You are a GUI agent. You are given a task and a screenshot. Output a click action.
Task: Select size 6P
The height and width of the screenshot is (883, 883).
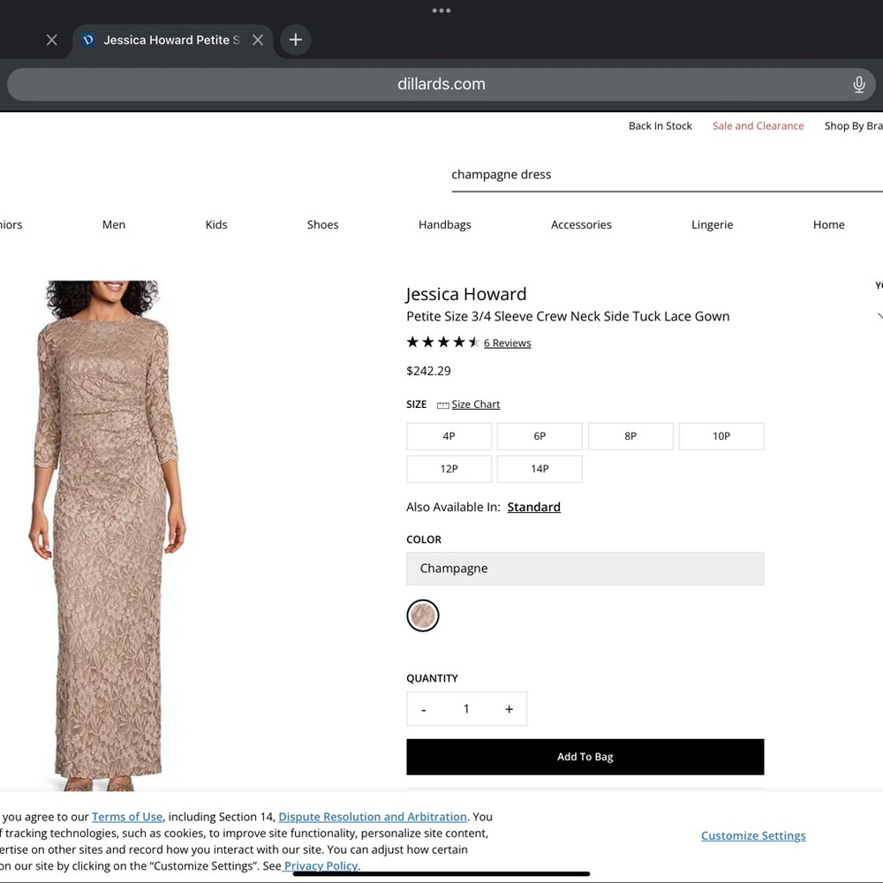pyautogui.click(x=540, y=436)
